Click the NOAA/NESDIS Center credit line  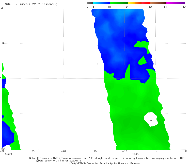coord(105,163)
